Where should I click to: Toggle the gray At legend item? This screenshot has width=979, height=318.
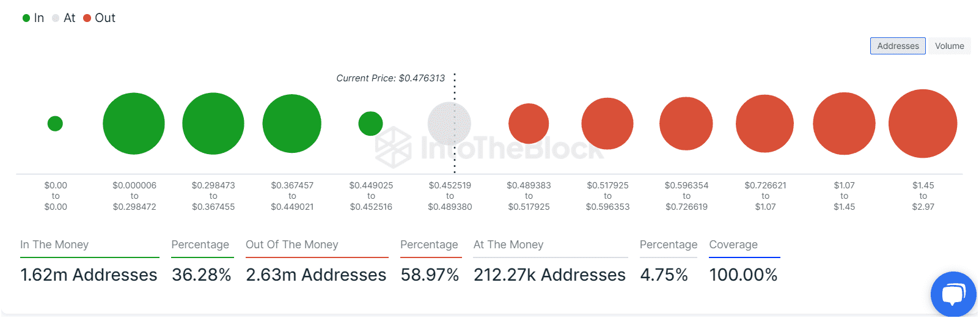64,18
